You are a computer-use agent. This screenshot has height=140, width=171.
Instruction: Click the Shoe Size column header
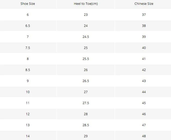click(x=28, y=4)
